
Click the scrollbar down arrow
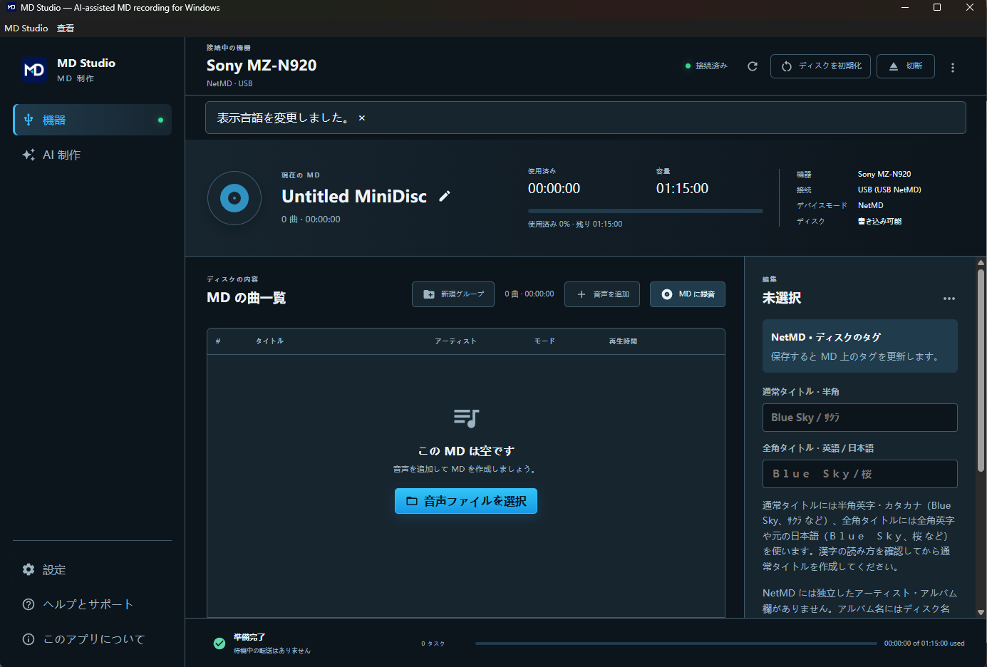pyautogui.click(x=981, y=612)
